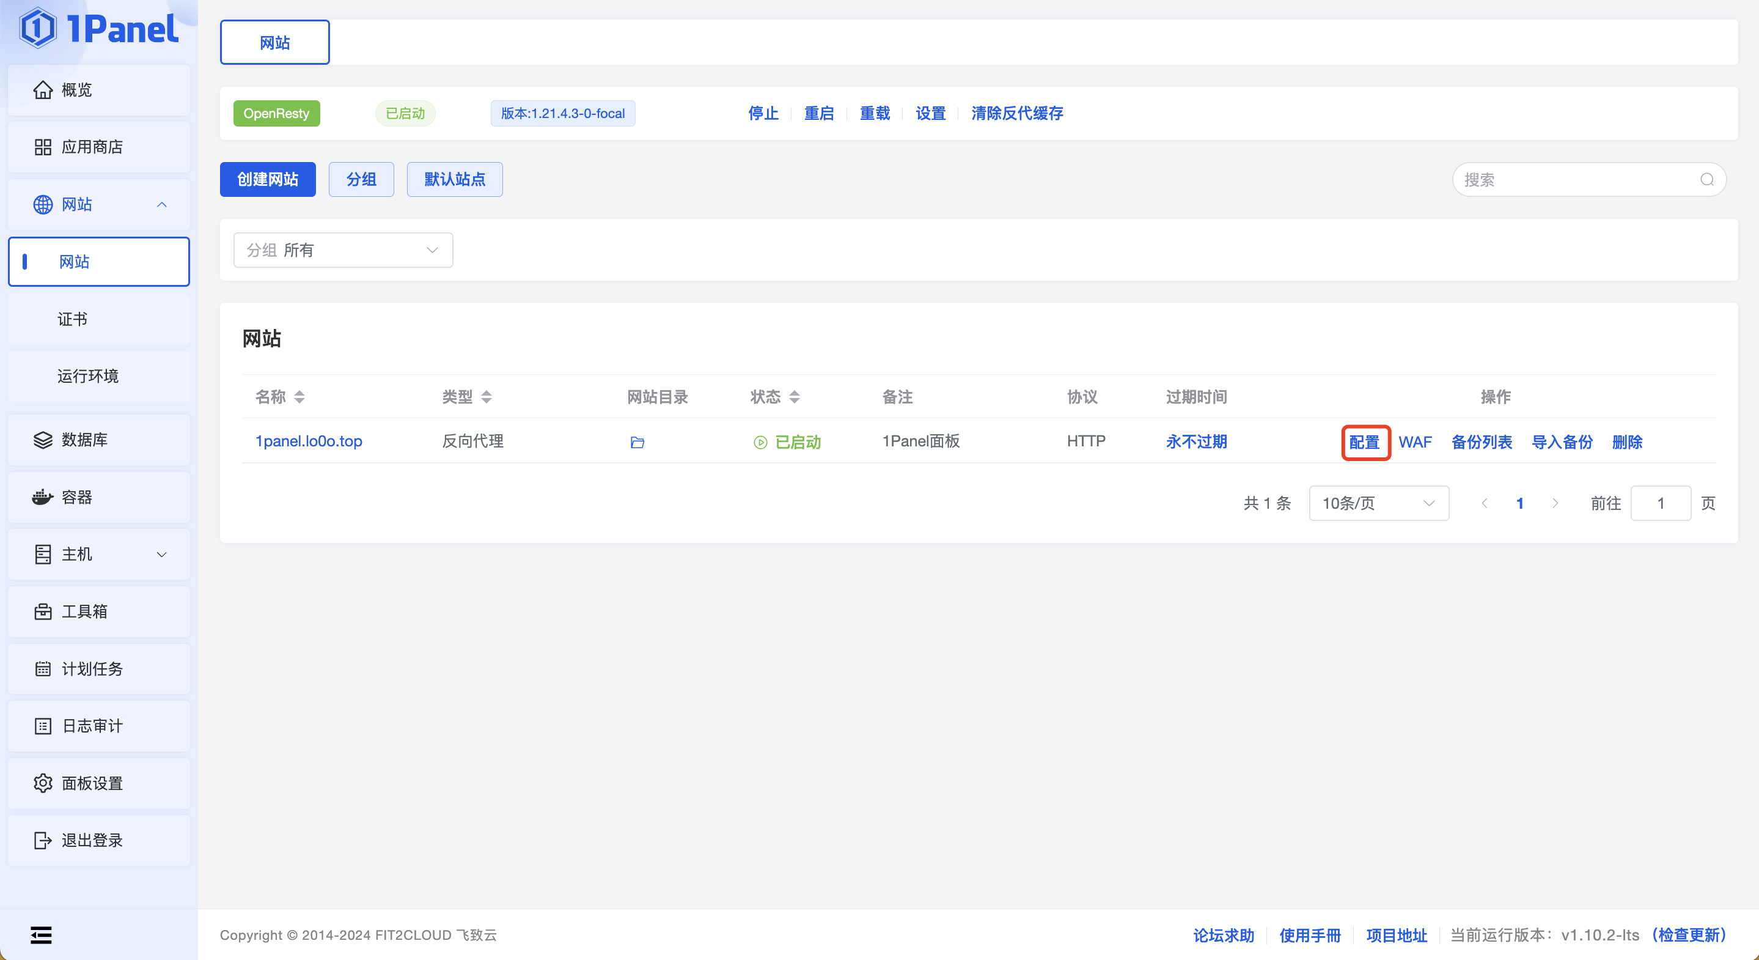
Task: Click the 计划任务 calendar icon
Action: [x=43, y=669]
